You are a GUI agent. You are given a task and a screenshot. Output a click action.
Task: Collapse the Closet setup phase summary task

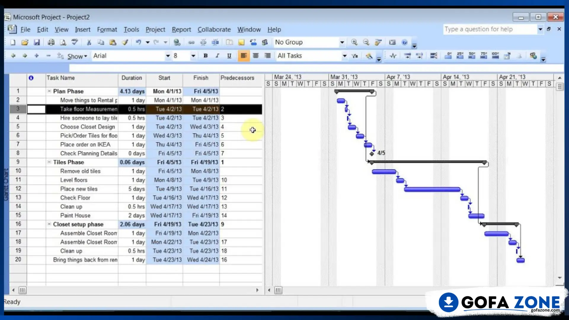click(x=49, y=224)
